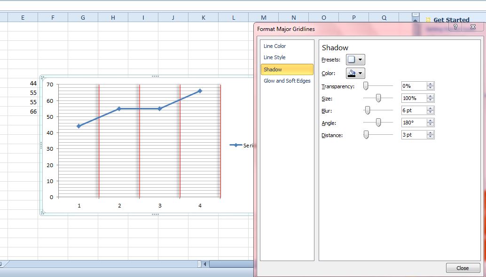Image resolution: width=486 pixels, height=277 pixels.
Task: Click the dialog Help question mark icon
Action: point(455,27)
